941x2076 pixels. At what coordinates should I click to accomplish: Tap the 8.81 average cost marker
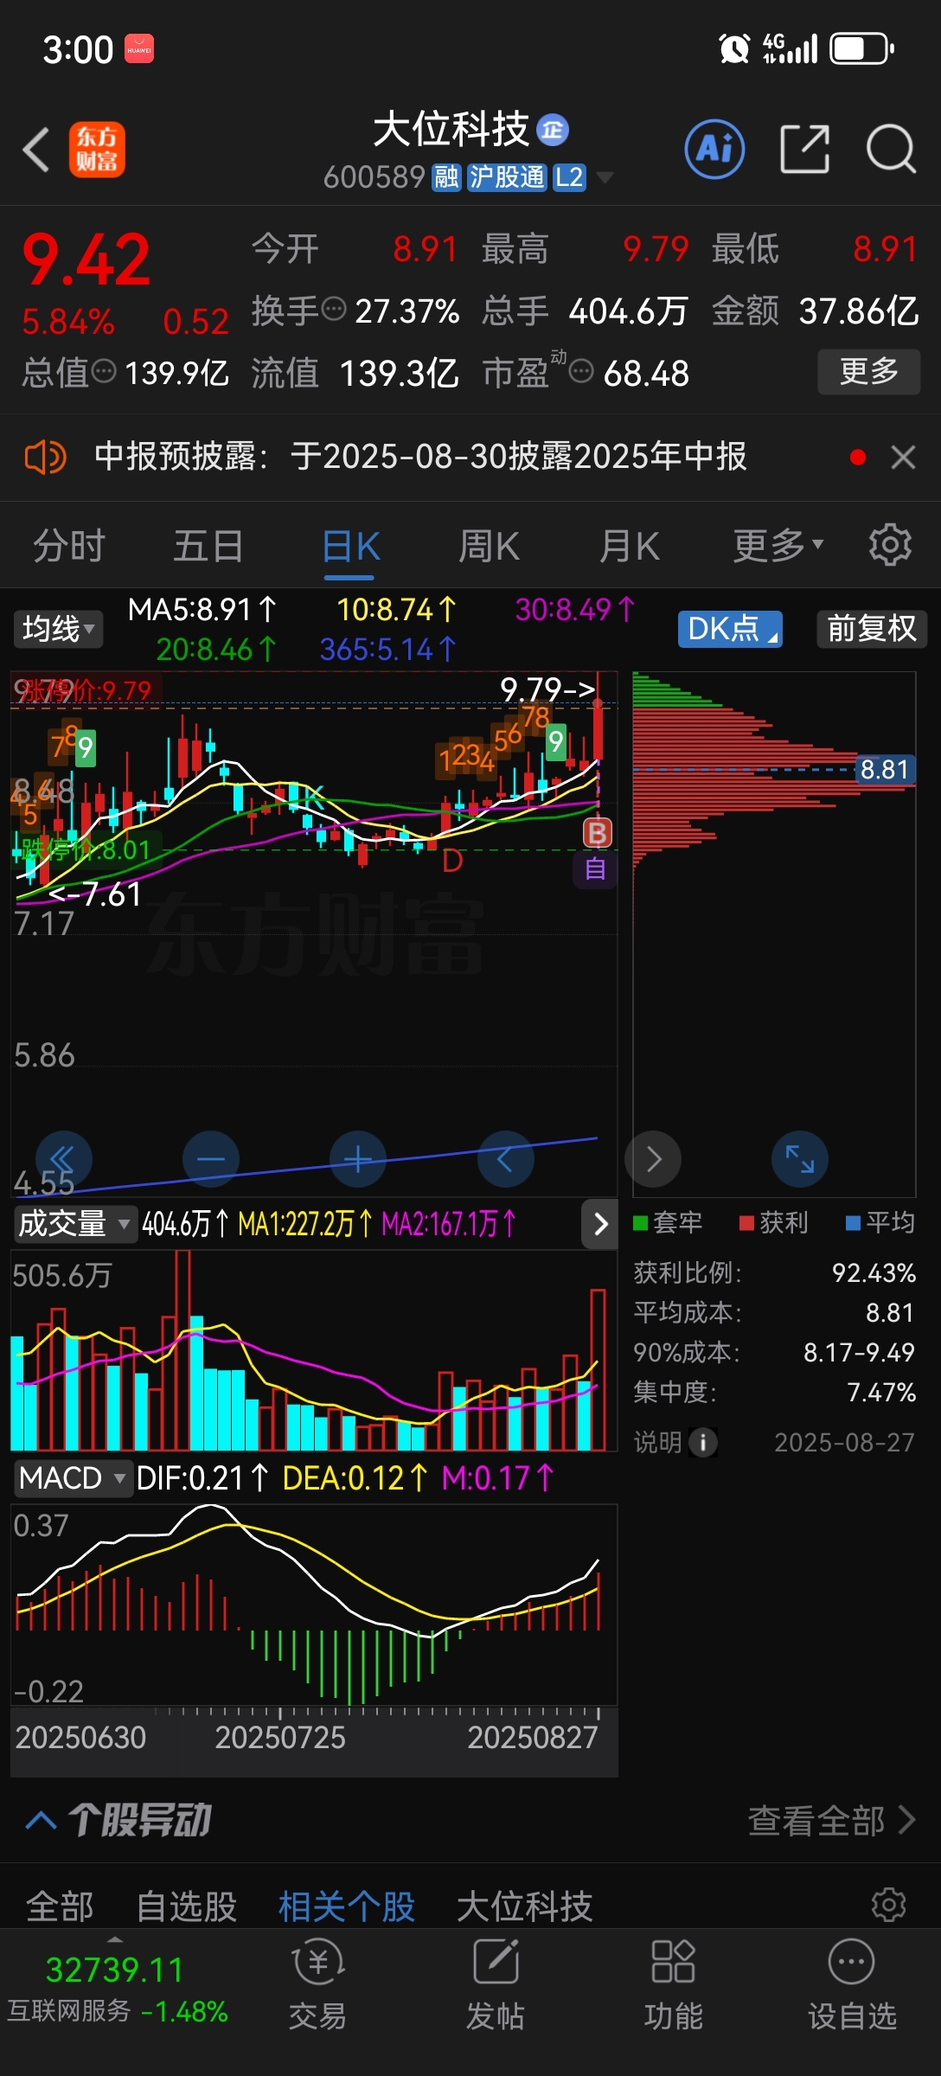pyautogui.click(x=885, y=769)
